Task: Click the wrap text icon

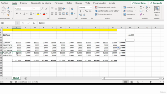Action: pos(72,9)
